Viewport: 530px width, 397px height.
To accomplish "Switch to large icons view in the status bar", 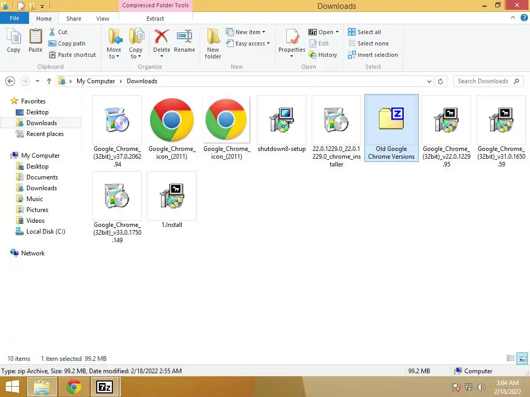I will pos(522,358).
